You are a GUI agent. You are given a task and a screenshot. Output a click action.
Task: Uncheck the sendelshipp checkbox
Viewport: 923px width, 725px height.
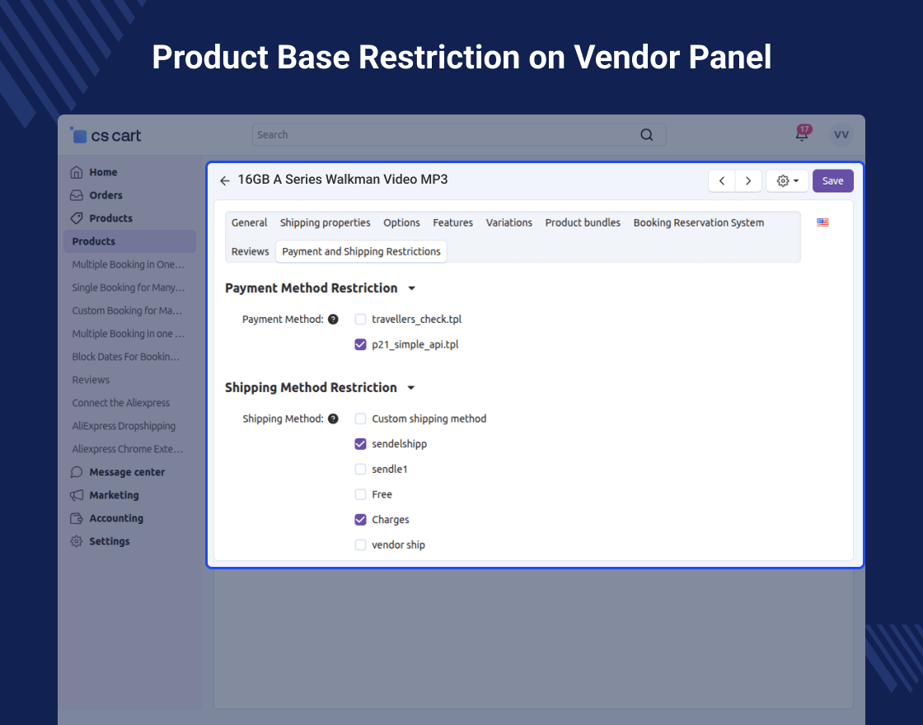pos(360,444)
